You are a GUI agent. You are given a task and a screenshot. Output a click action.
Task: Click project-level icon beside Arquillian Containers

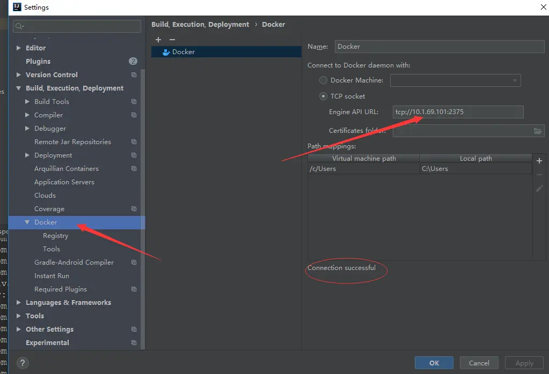pyautogui.click(x=134, y=168)
